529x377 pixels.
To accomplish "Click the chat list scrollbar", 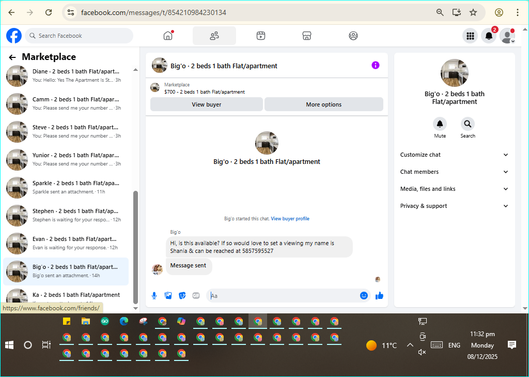I will point(136,247).
